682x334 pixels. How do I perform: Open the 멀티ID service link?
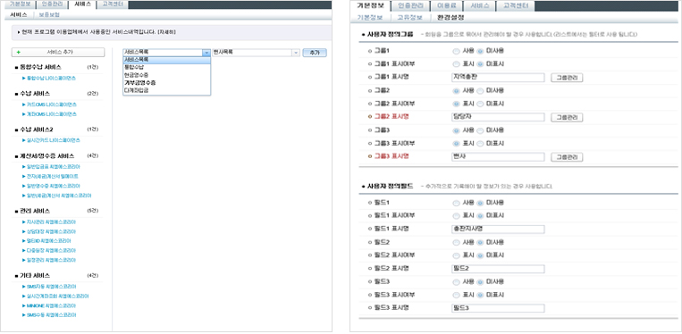(x=49, y=241)
